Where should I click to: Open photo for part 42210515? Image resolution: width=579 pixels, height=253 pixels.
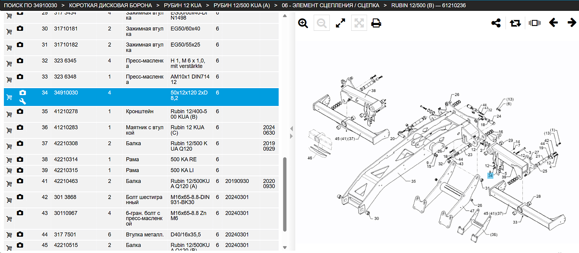click(20, 245)
